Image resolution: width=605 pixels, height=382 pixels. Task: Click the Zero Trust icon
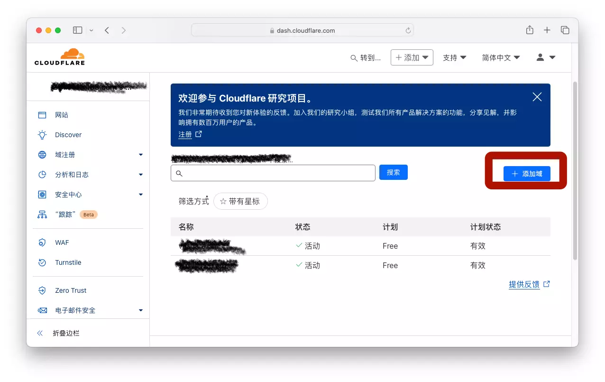pyautogui.click(x=42, y=290)
